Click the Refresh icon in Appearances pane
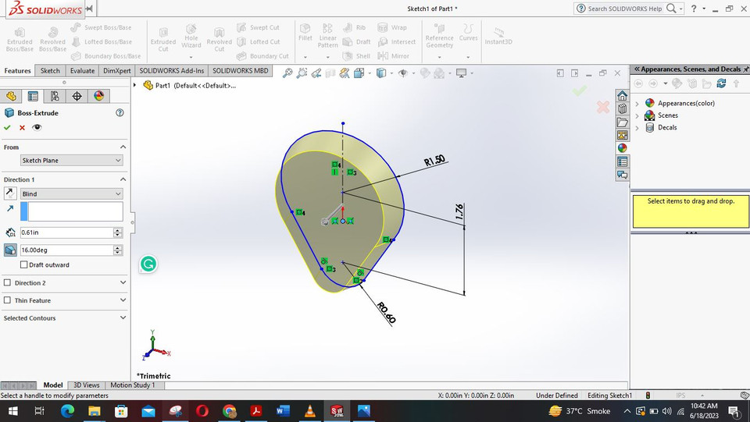Screen dimensions: 750x422 click(x=721, y=83)
